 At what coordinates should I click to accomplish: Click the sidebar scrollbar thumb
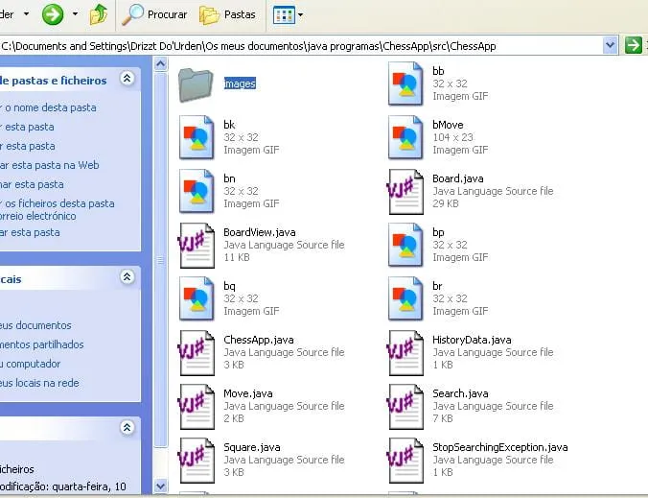(161, 260)
